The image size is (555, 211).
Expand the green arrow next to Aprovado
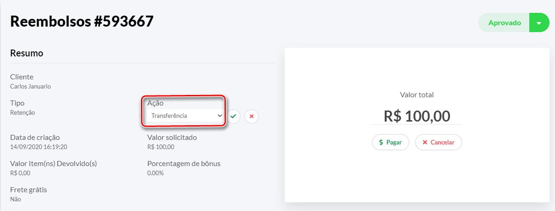point(539,22)
